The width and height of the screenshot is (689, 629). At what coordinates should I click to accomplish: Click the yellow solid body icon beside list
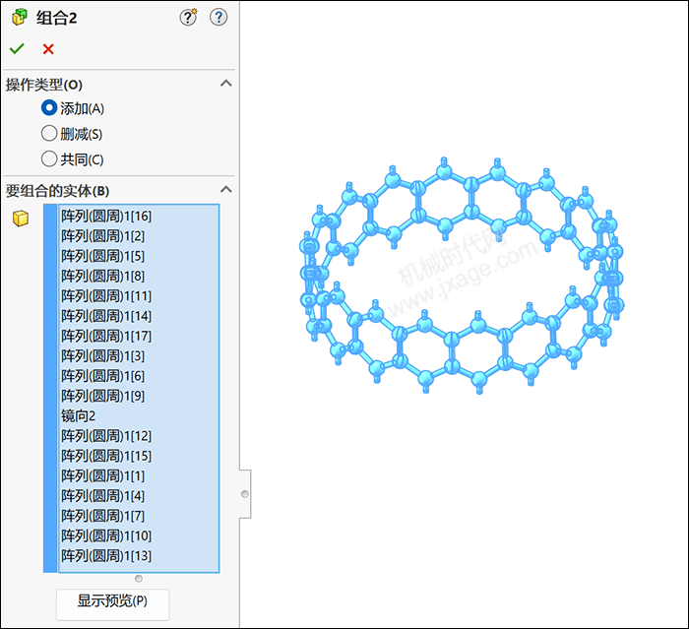21,218
